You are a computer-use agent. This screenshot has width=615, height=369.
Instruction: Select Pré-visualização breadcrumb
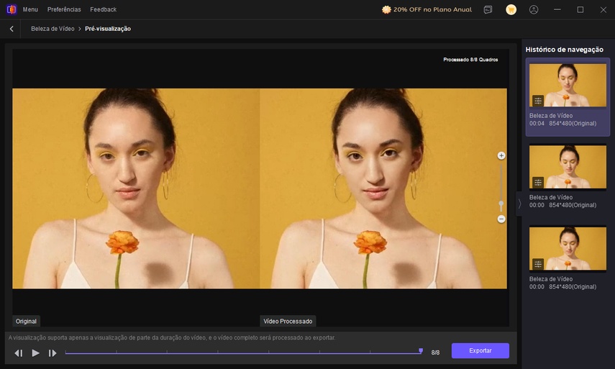tap(108, 29)
